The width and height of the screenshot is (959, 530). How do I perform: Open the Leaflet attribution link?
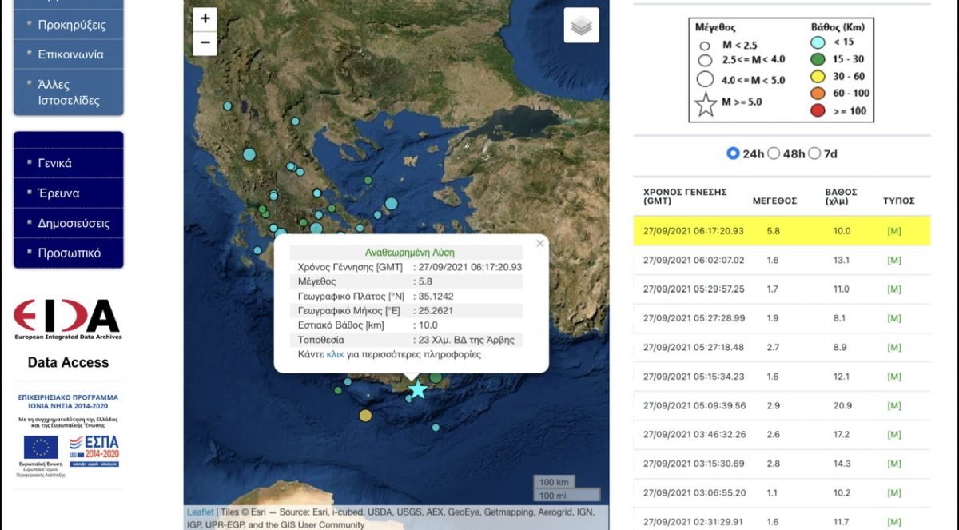tap(200, 512)
